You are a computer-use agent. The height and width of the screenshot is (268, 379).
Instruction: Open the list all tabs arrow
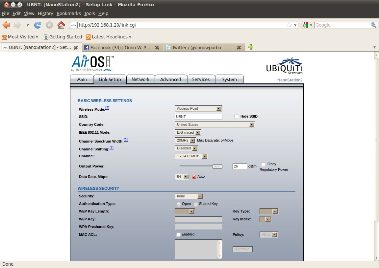(374, 47)
